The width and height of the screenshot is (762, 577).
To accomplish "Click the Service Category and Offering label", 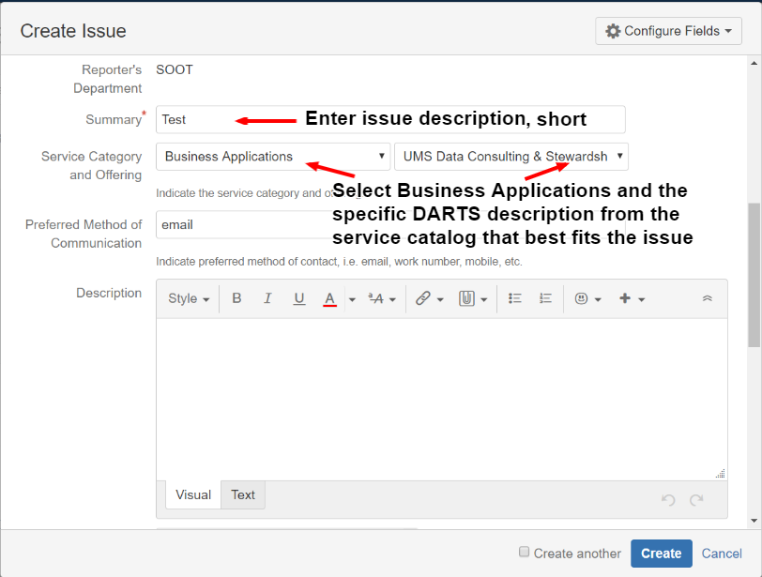I will click(91, 166).
